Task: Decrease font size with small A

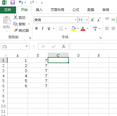Action: tap(99, 20)
